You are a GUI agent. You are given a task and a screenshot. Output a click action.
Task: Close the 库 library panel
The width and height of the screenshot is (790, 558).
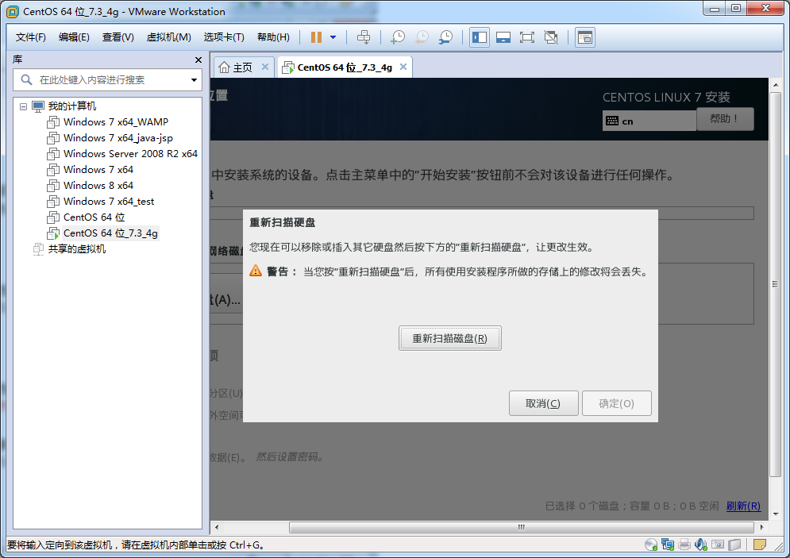click(198, 60)
